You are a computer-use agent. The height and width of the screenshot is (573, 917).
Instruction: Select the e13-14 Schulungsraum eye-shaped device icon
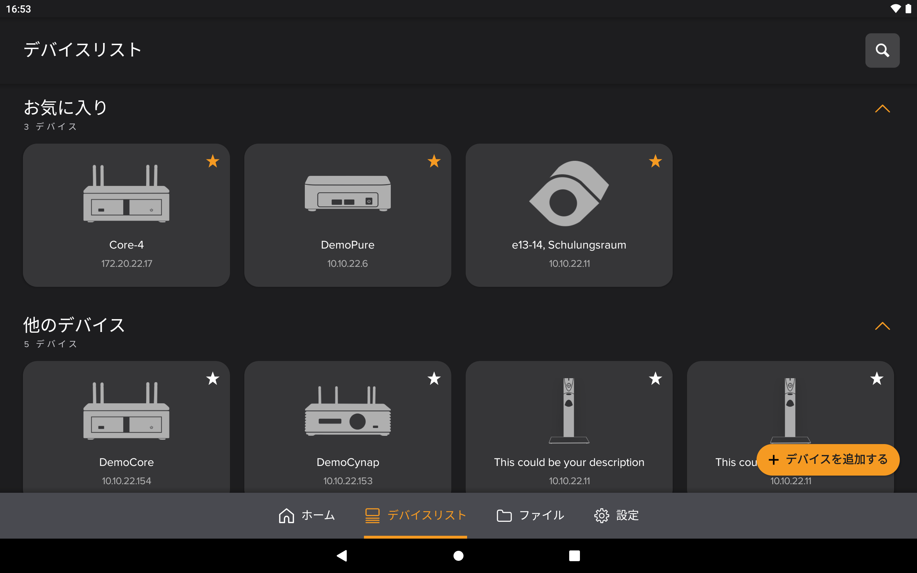pos(569,193)
